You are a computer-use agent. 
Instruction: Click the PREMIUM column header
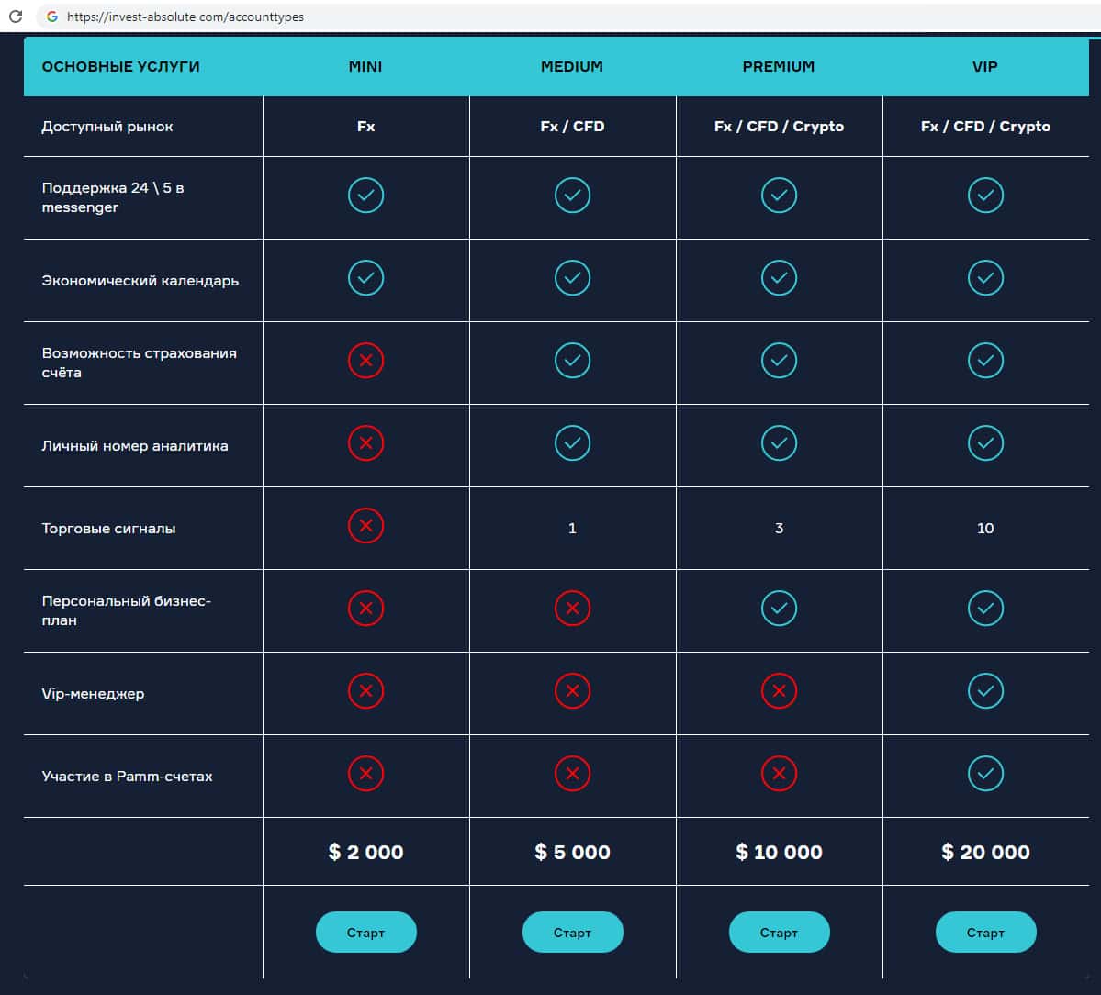[779, 67]
